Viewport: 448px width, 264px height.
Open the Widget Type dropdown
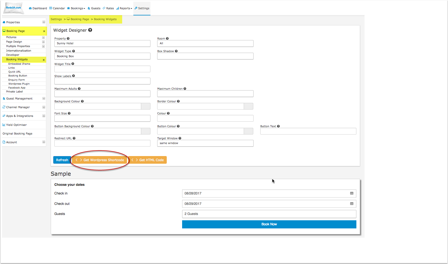102,56
